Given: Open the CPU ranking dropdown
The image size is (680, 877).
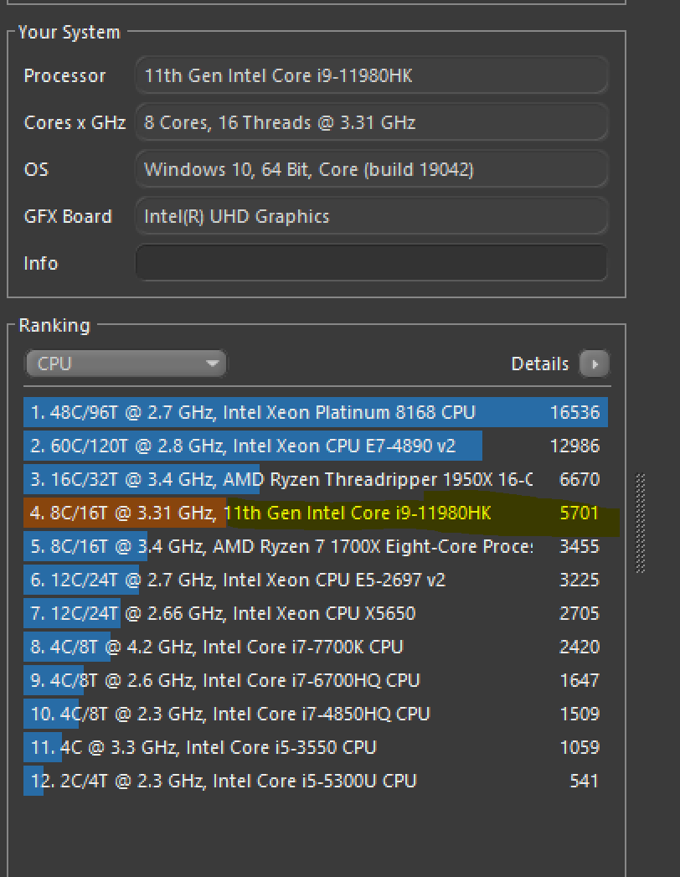Looking at the screenshot, I should 126,364.
